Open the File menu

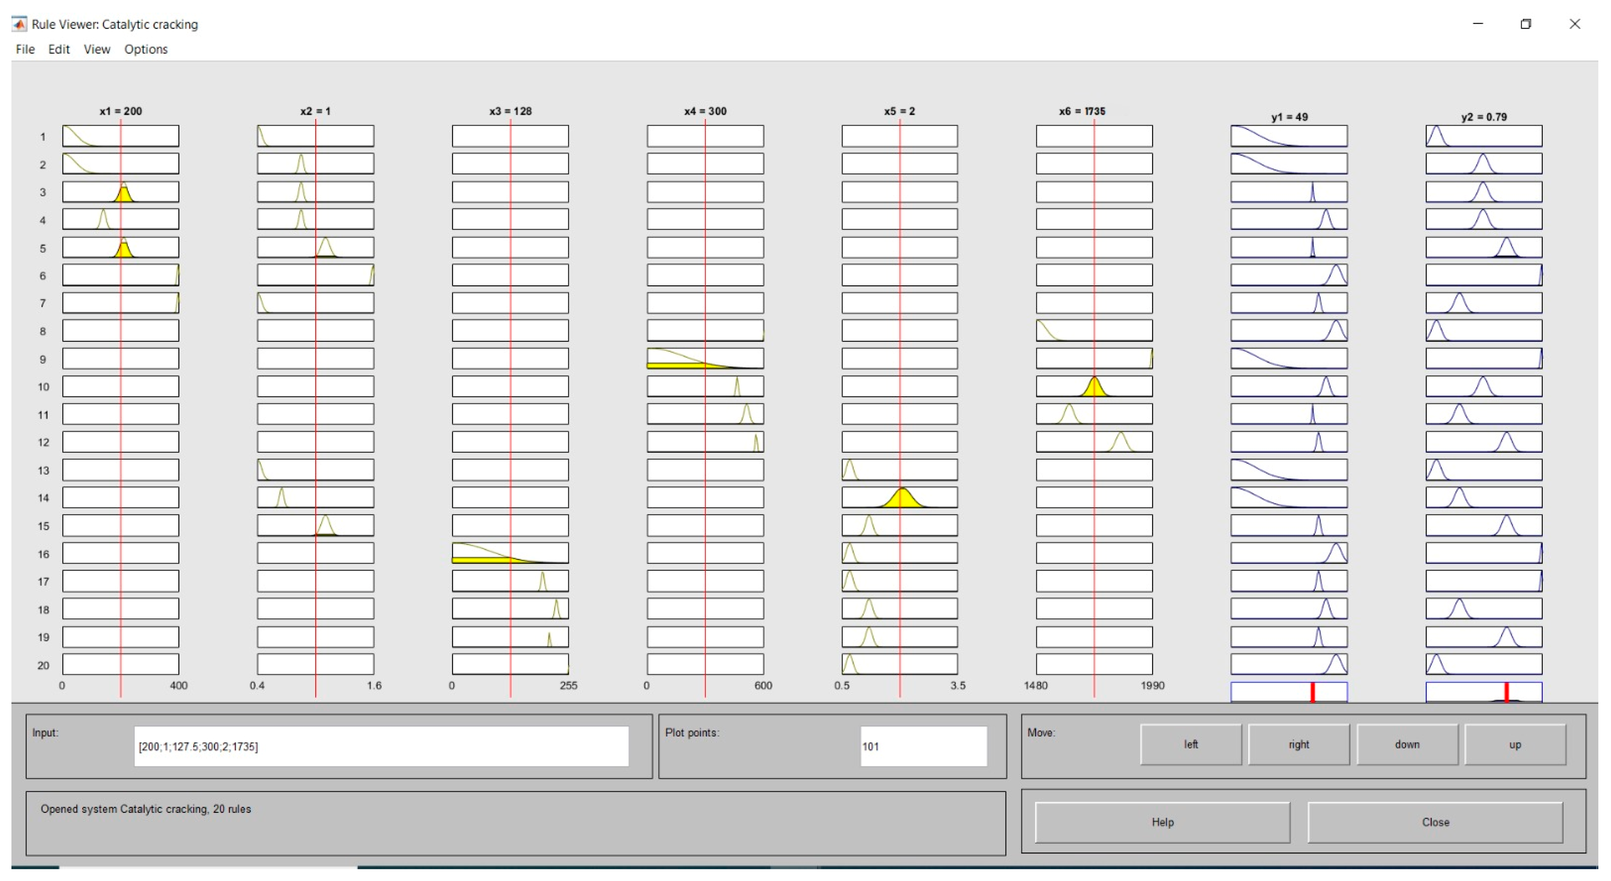click(25, 49)
